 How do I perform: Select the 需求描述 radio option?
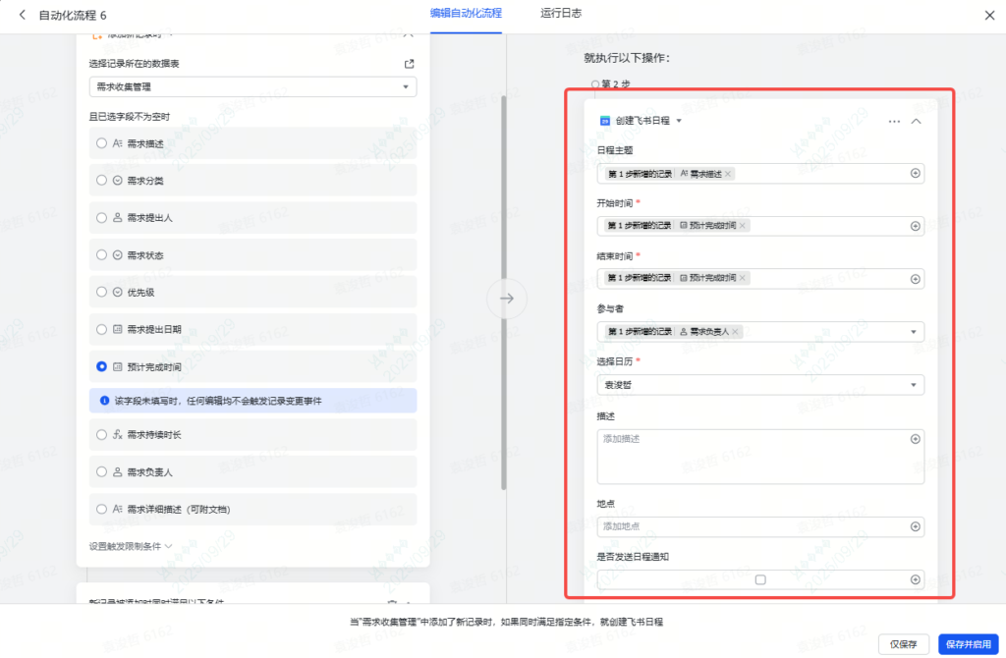(101, 143)
